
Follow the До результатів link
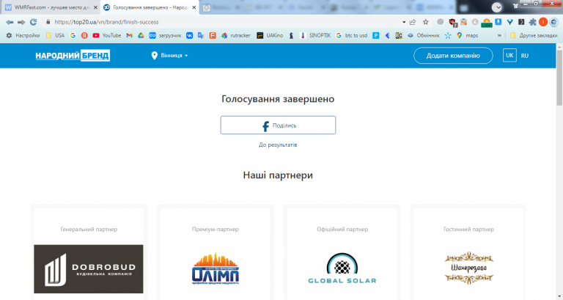click(278, 144)
